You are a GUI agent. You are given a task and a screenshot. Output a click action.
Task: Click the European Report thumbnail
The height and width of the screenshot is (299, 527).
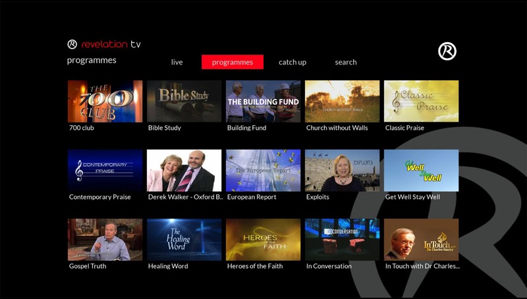pyautogui.click(x=263, y=170)
